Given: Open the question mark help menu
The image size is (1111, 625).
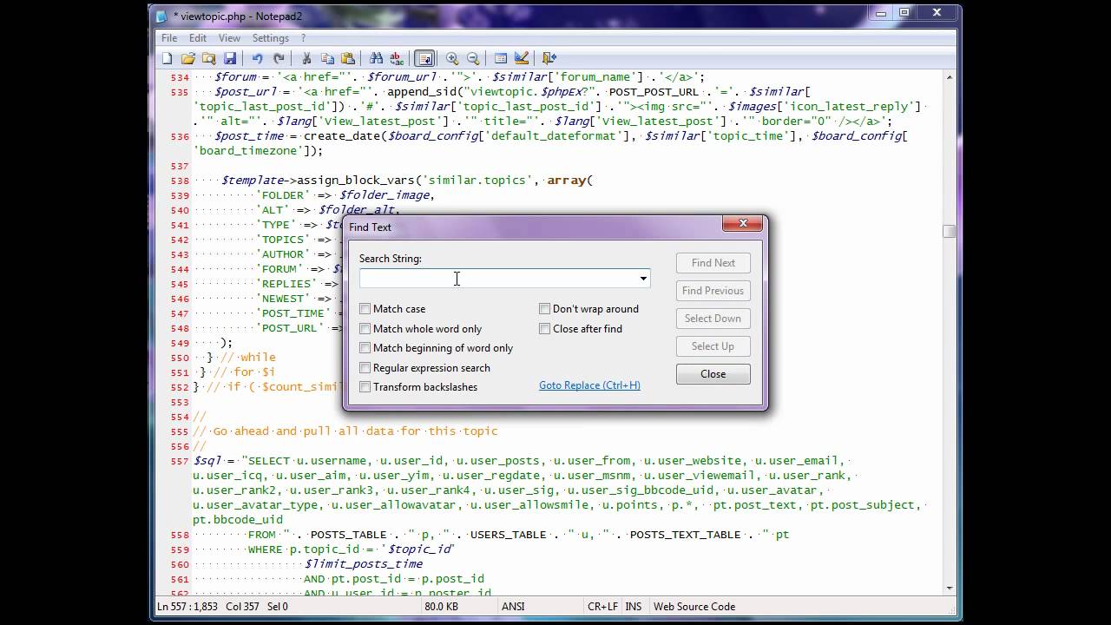Looking at the screenshot, I should 303,38.
